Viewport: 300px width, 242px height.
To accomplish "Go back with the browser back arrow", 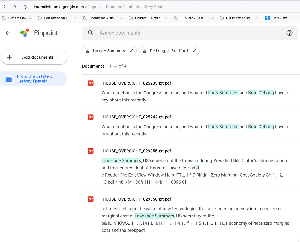I will [x=4, y=7].
